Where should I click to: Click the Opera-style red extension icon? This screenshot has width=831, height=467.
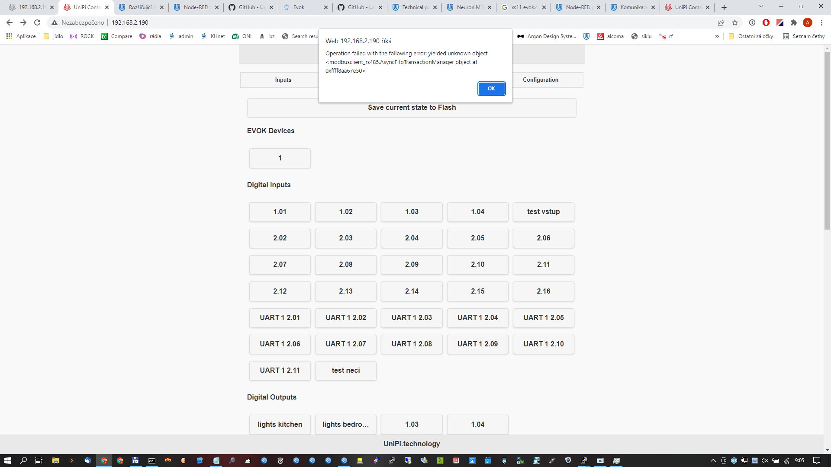[766, 22]
